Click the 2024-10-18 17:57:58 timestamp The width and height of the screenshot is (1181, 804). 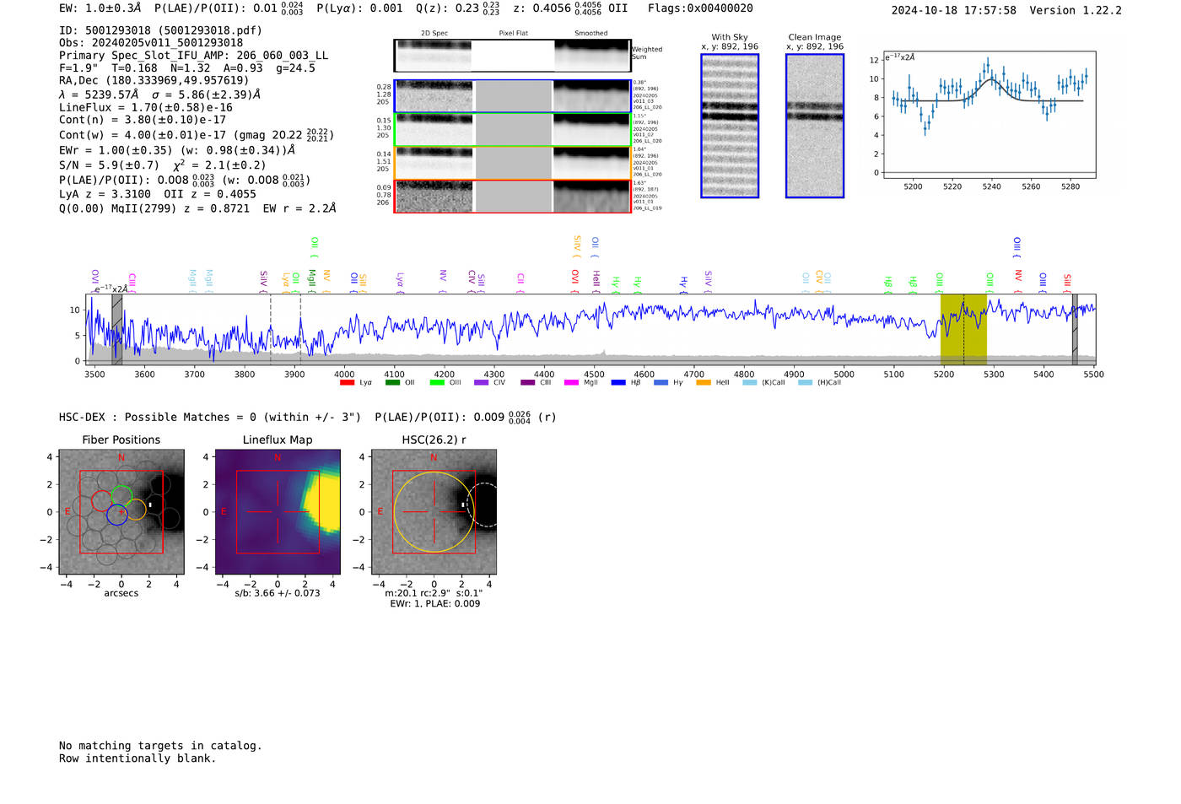click(x=954, y=10)
